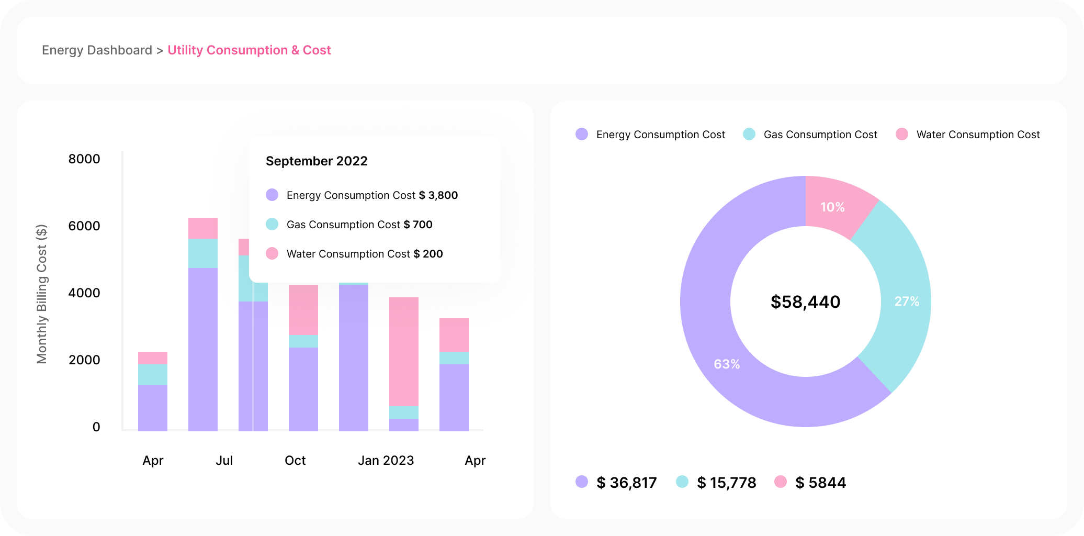Toggle Energy Consumption Cost legend item
This screenshot has height=536, width=1084.
(x=650, y=135)
